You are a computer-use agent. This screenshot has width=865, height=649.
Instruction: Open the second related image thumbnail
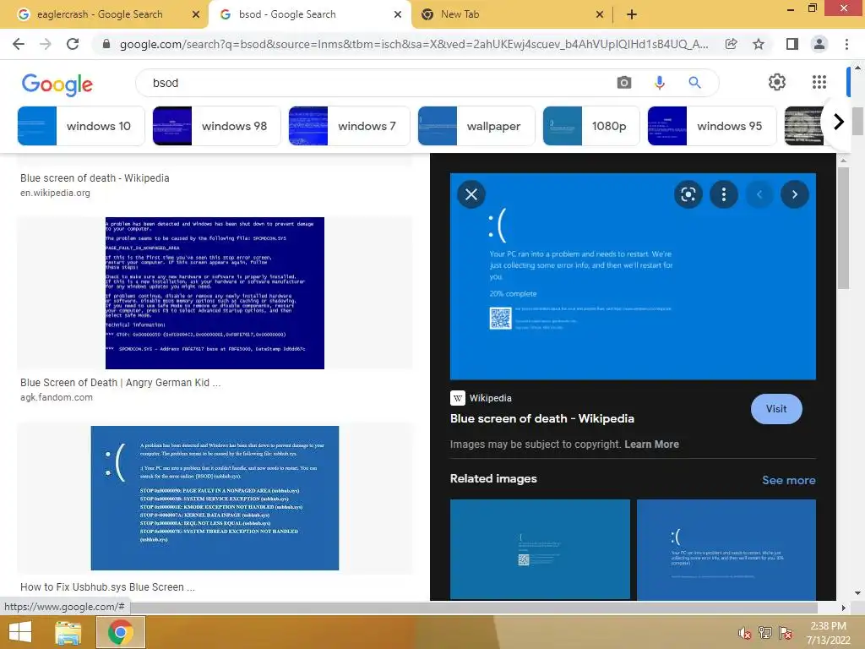coord(726,549)
